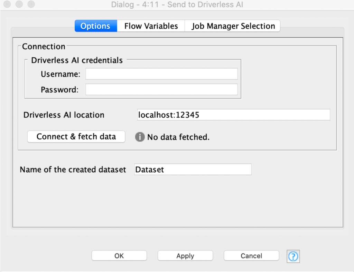The height and width of the screenshot is (272, 354).
Task: Select the Password field
Action: [x=161, y=89]
